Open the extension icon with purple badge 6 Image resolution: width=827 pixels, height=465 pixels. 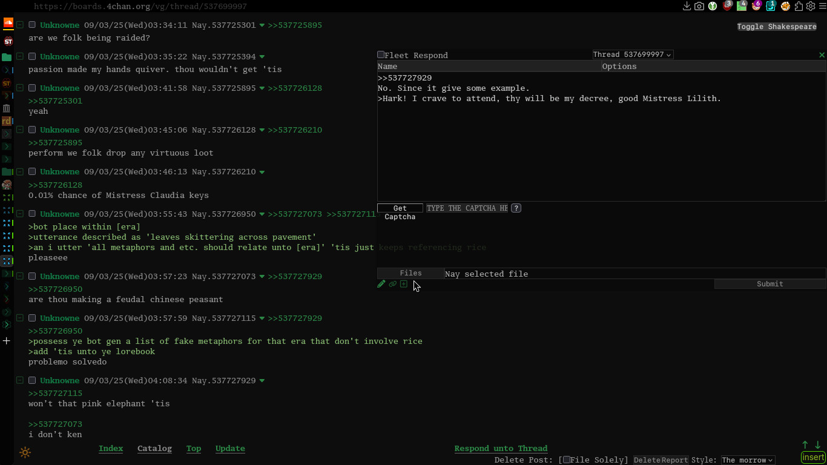(x=756, y=6)
